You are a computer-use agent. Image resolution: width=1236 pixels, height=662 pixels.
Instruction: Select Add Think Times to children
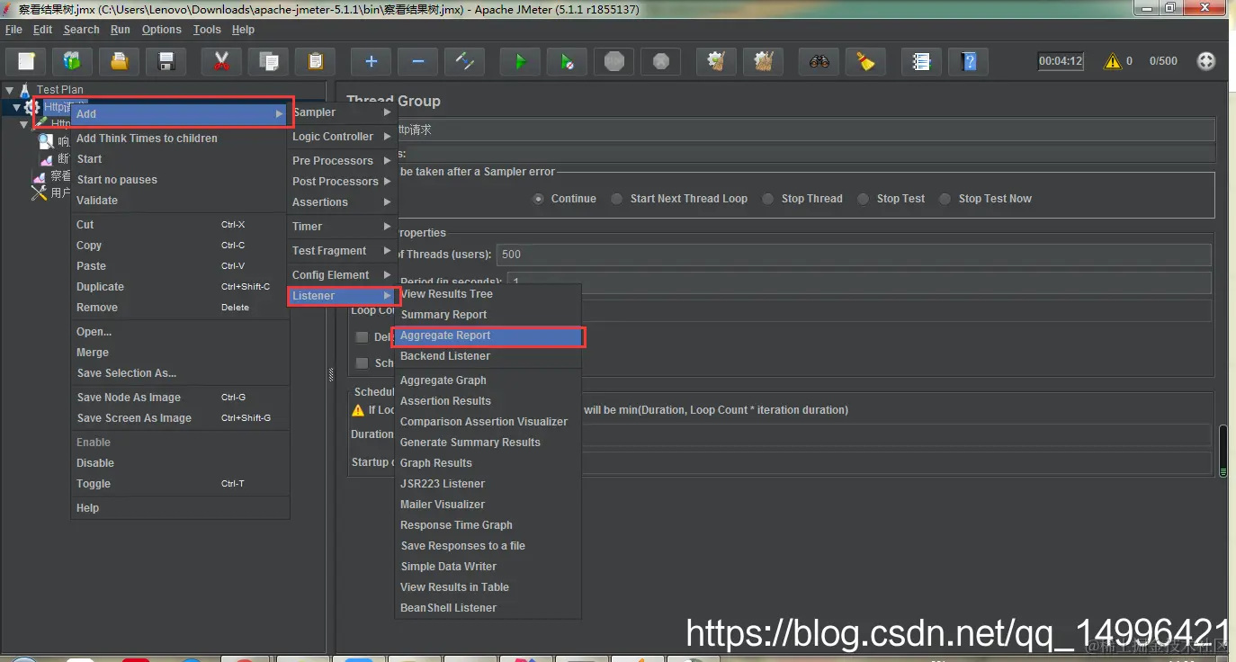180,139
